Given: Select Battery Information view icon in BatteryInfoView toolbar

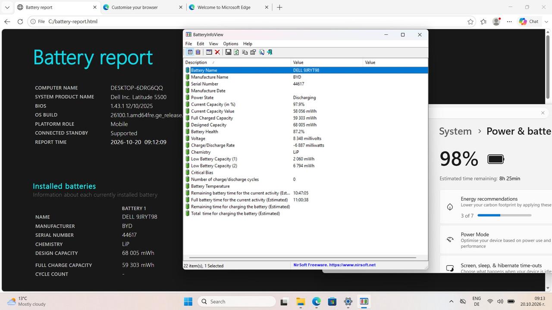Looking at the screenshot, I should 190,52.
